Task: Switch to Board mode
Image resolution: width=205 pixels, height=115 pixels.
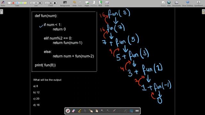Action: pos(163,4)
